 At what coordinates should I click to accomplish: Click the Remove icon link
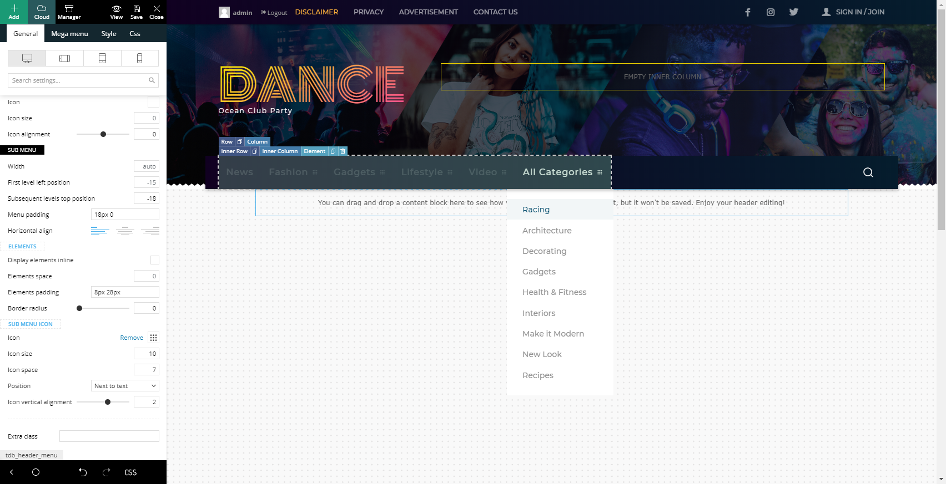[x=132, y=338]
